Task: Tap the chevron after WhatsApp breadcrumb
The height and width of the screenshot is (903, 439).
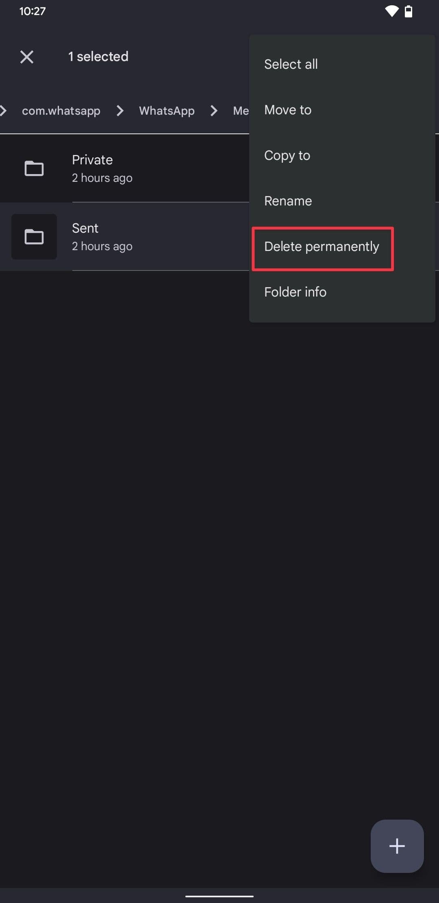Action: pyautogui.click(x=214, y=111)
